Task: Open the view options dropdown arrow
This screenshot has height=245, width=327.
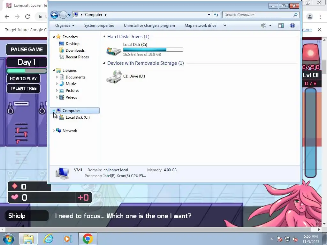Action: (x=270, y=26)
